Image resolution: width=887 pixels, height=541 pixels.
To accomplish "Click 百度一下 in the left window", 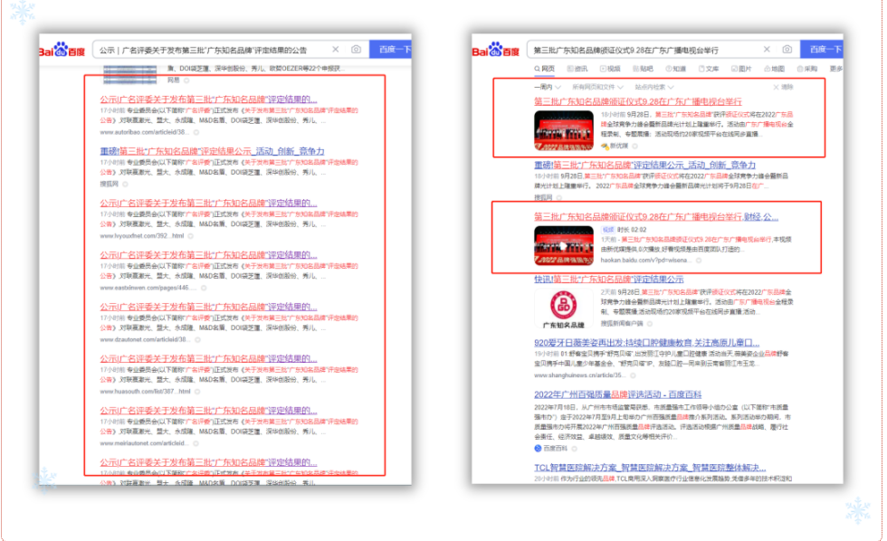I will pos(390,50).
